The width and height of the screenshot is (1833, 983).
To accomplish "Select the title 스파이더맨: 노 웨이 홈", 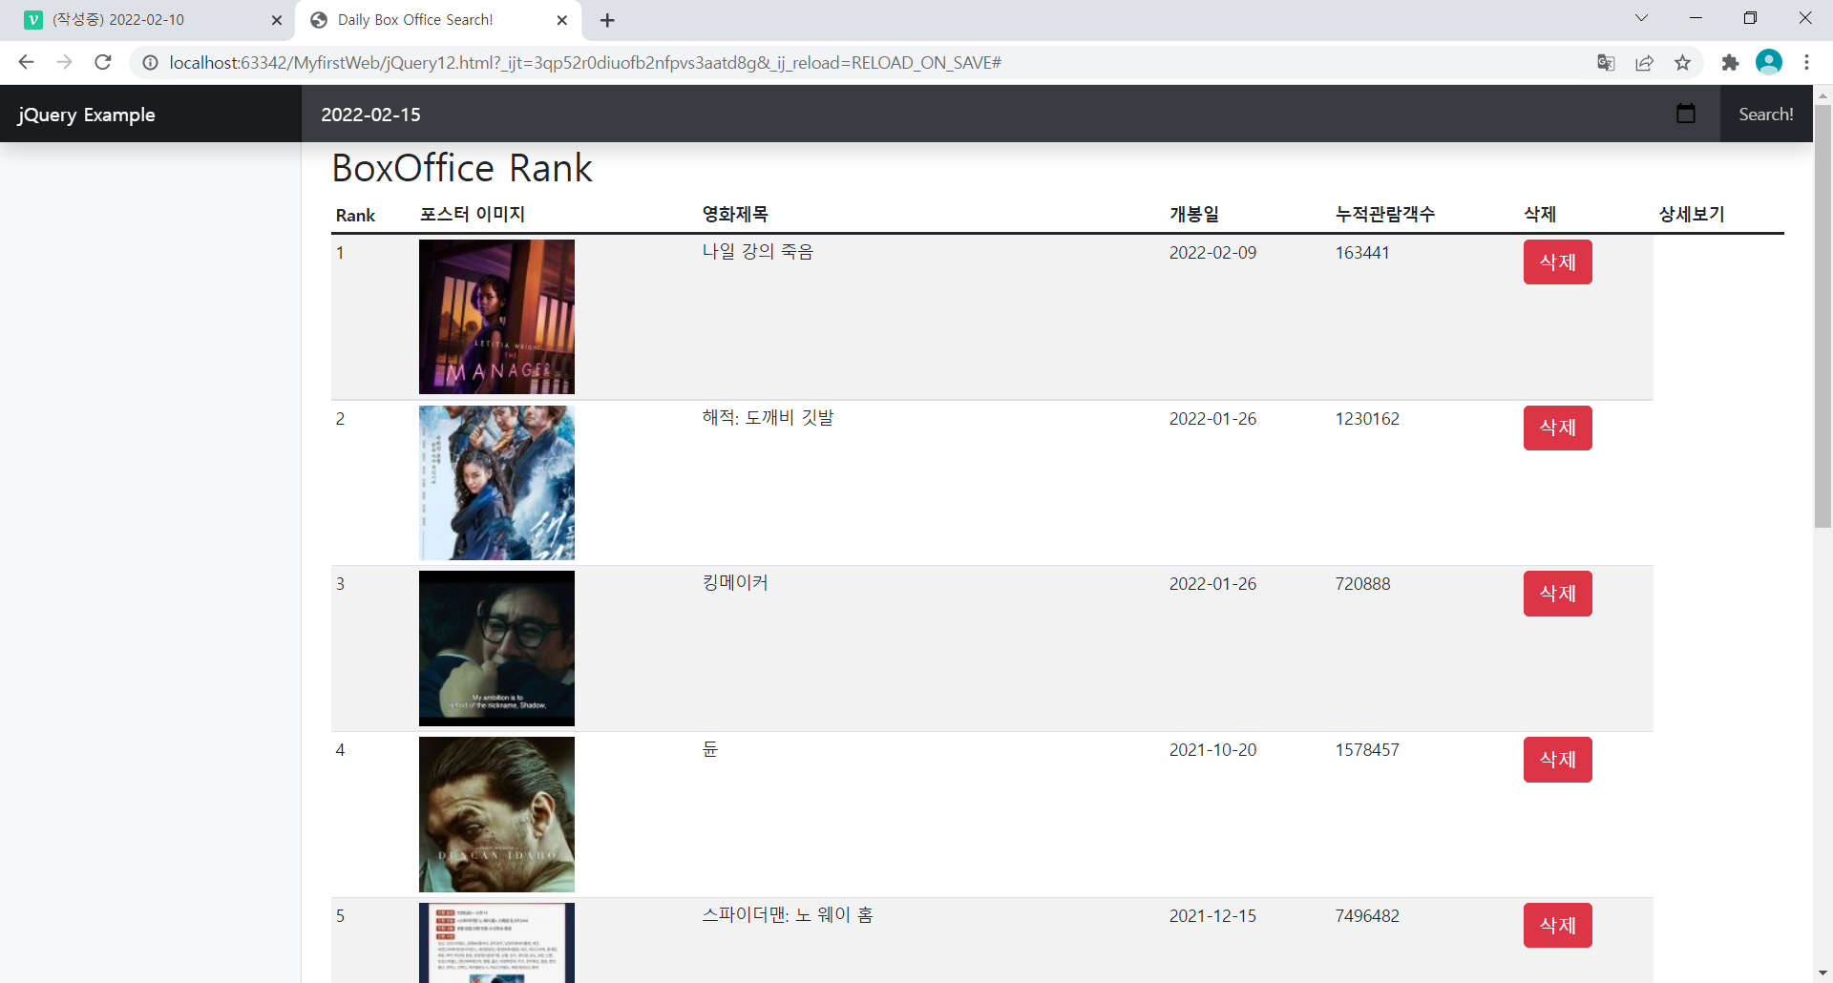I will (788, 915).
